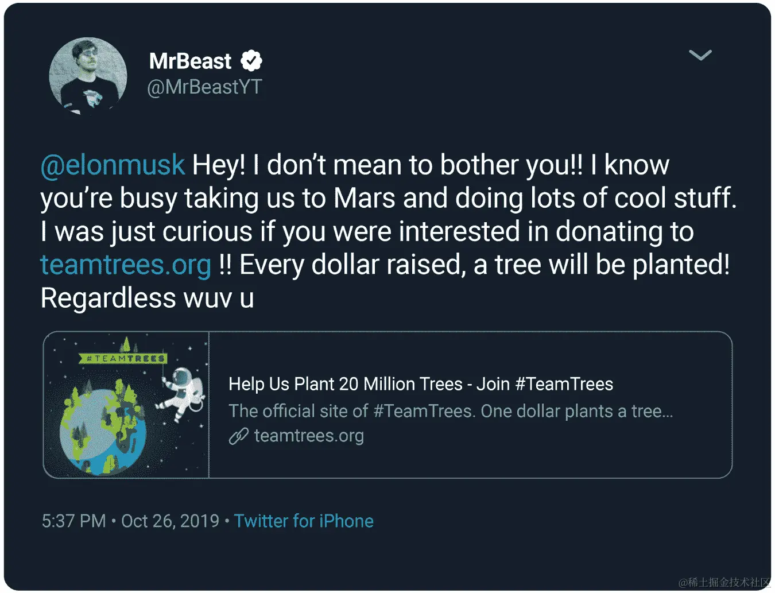Image resolution: width=775 pixels, height=593 pixels.
Task: Click the Help Us Plant 20 Million Trees headline
Action: pos(420,383)
